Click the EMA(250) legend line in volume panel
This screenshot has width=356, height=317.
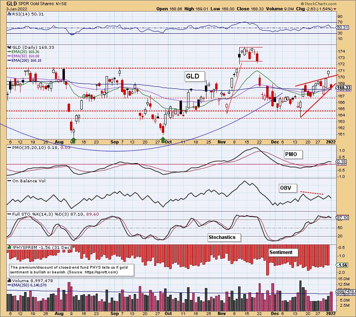pyautogui.click(x=9, y=285)
